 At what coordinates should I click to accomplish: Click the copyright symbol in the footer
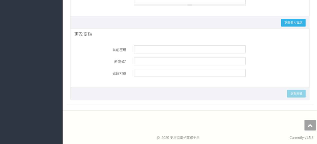158,138
